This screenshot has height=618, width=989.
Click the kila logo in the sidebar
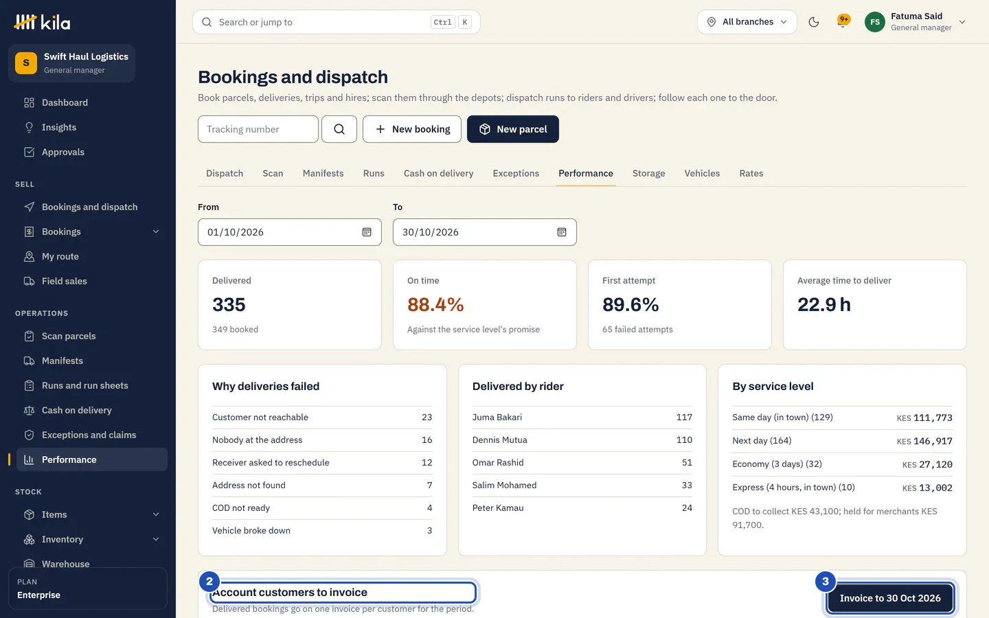point(43,22)
